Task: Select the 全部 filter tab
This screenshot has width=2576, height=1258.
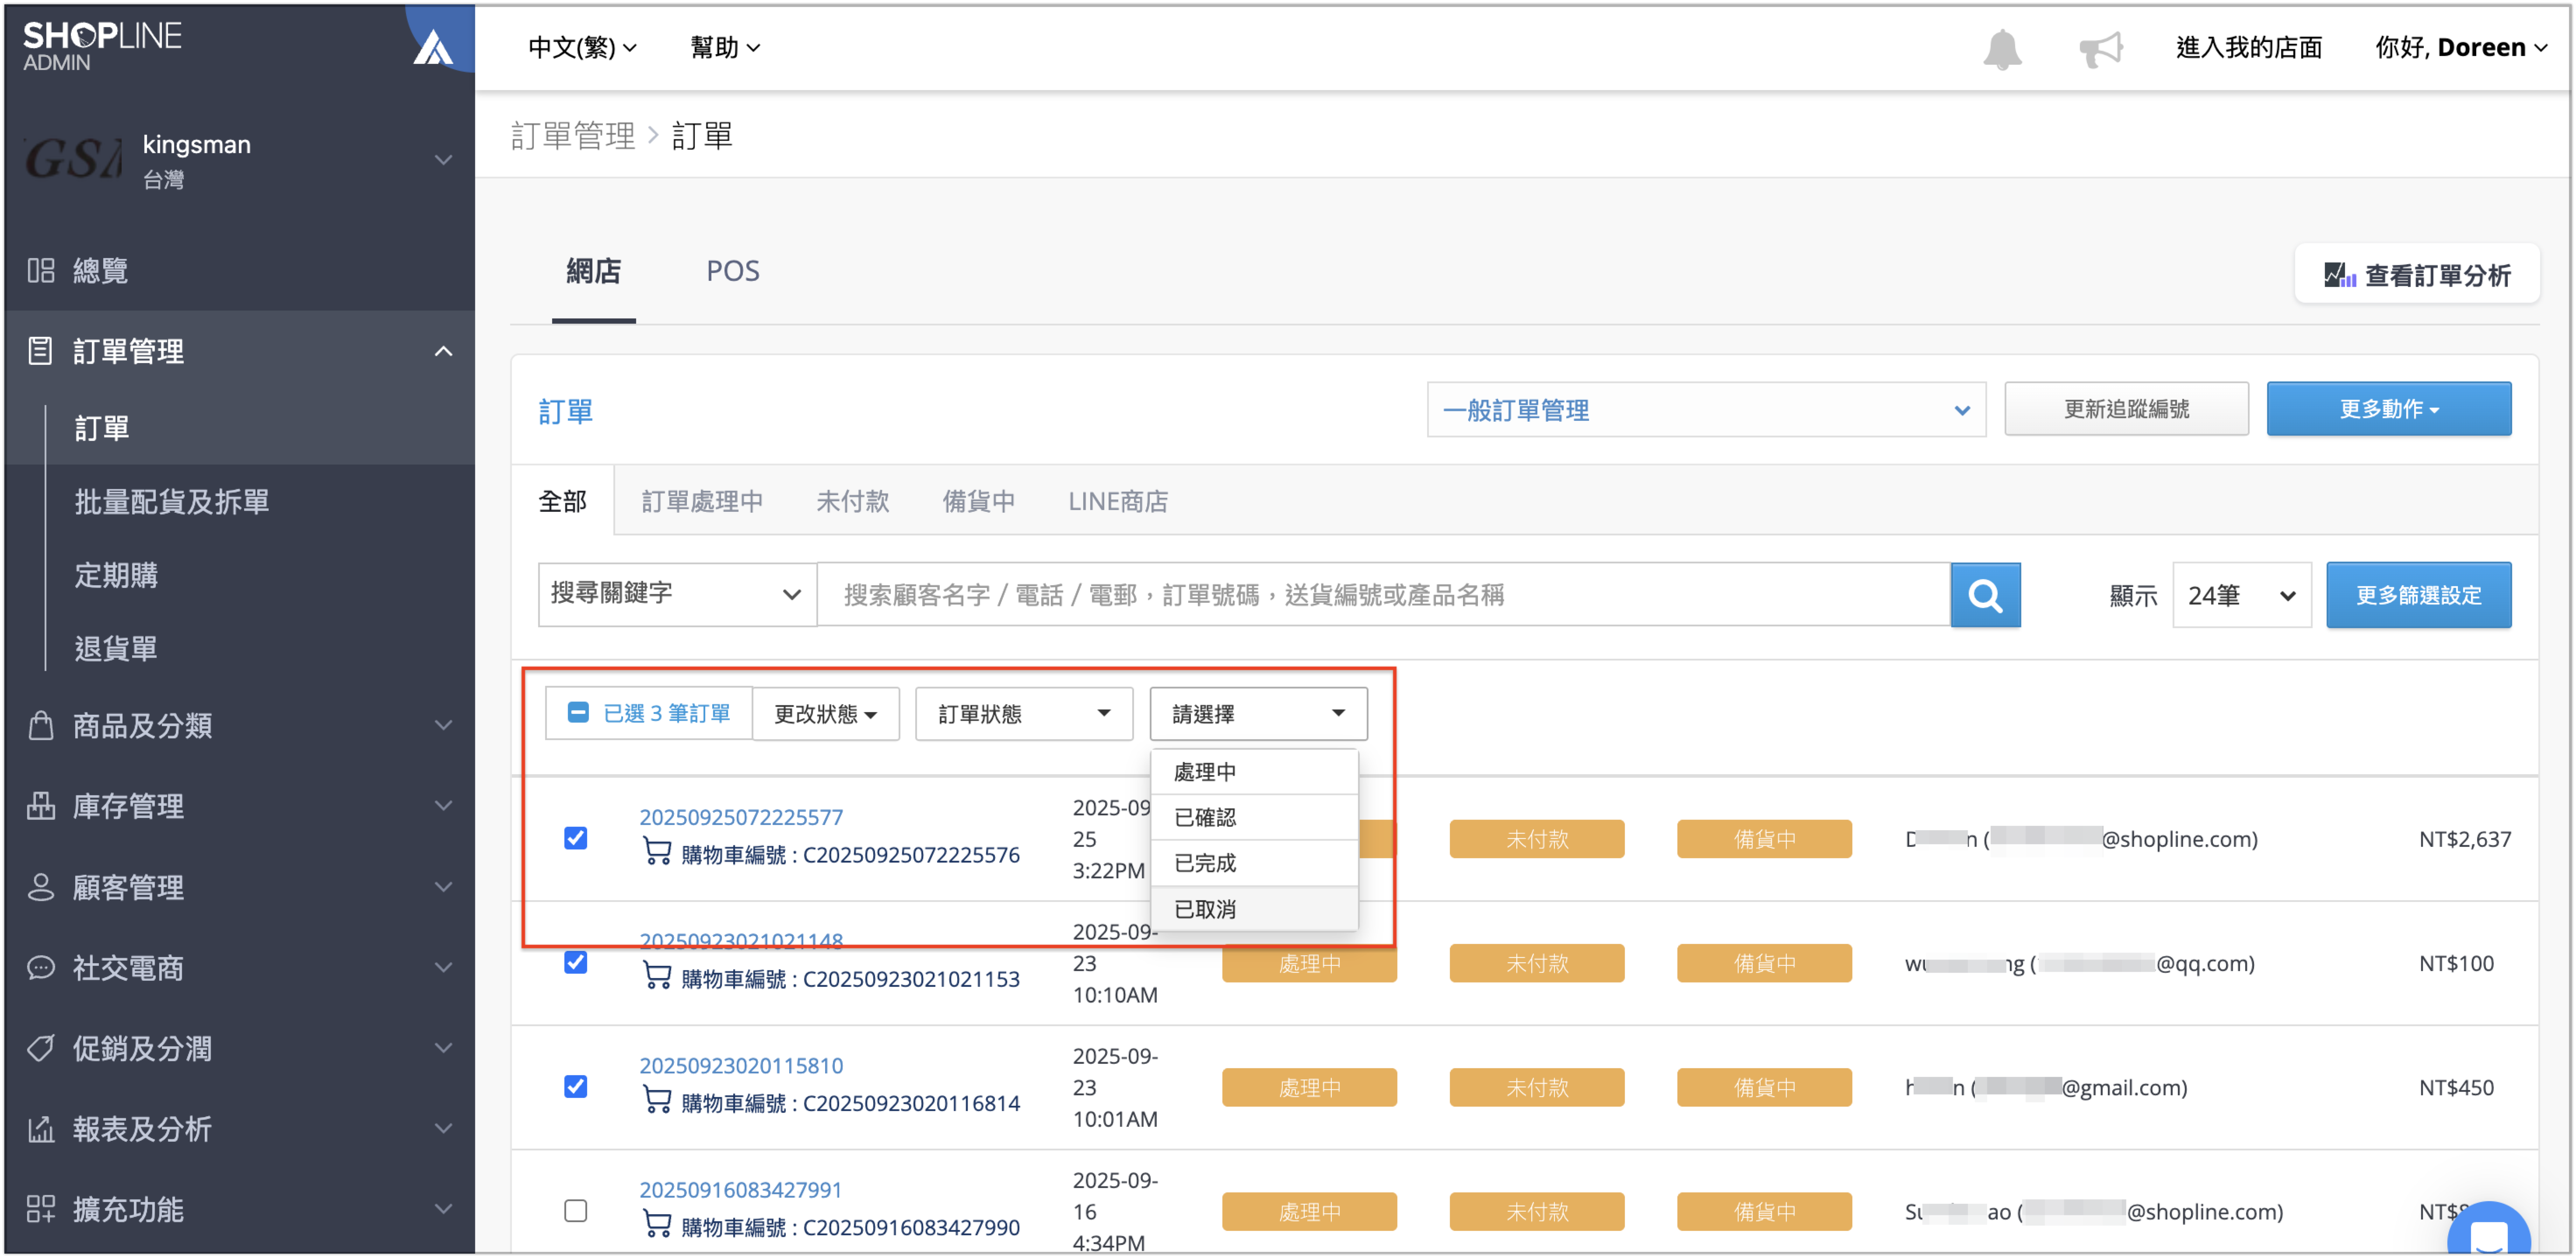Action: coord(562,501)
